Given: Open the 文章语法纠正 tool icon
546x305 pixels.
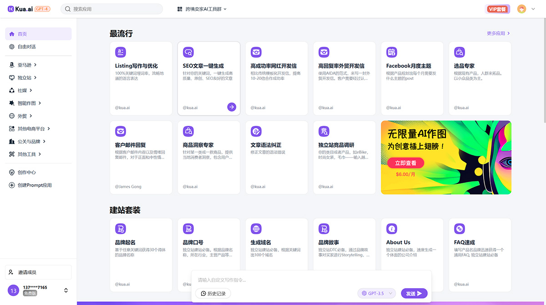Looking at the screenshot, I should point(256,131).
